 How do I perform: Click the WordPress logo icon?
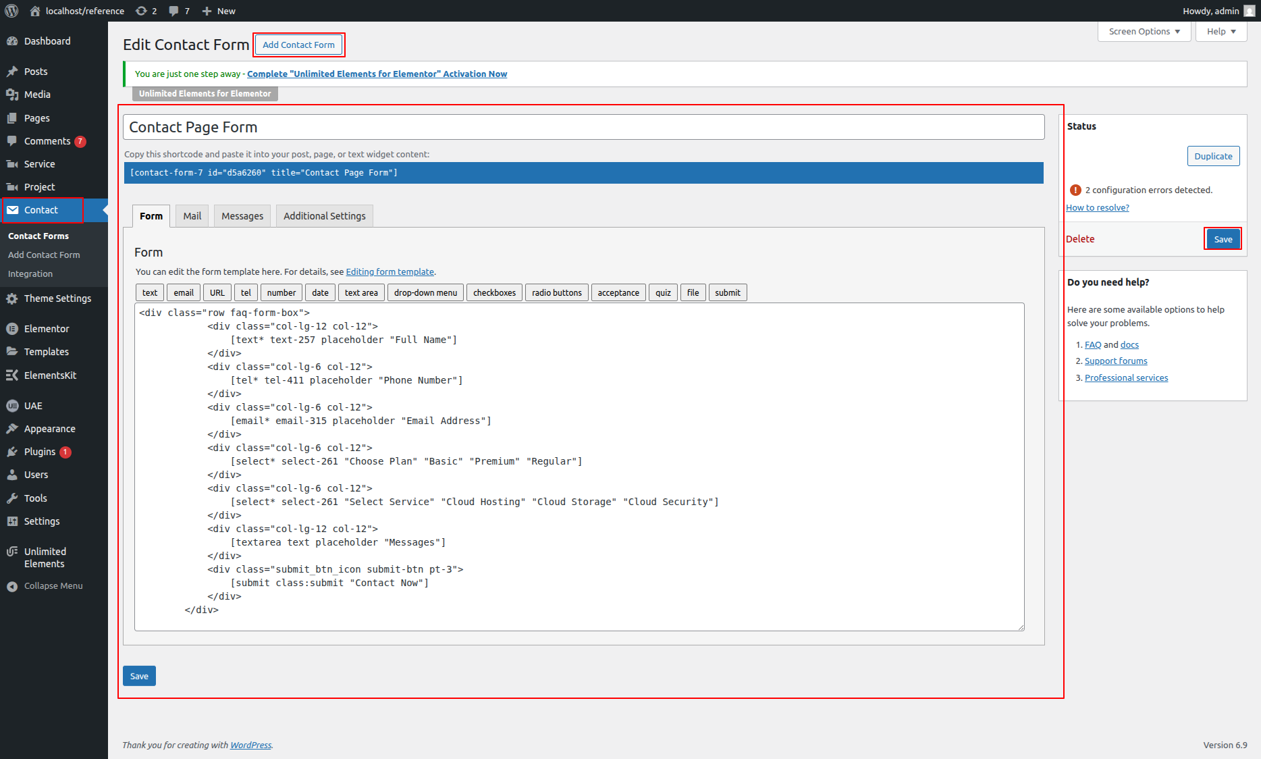coord(11,11)
